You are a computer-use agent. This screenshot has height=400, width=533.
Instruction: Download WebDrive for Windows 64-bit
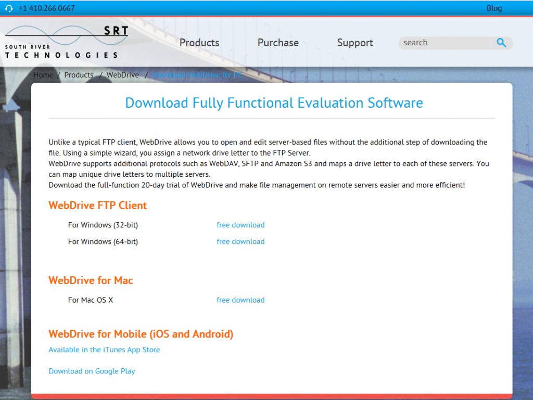[x=240, y=242]
